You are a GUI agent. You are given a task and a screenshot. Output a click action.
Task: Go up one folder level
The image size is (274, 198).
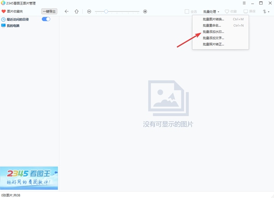tap(76, 11)
